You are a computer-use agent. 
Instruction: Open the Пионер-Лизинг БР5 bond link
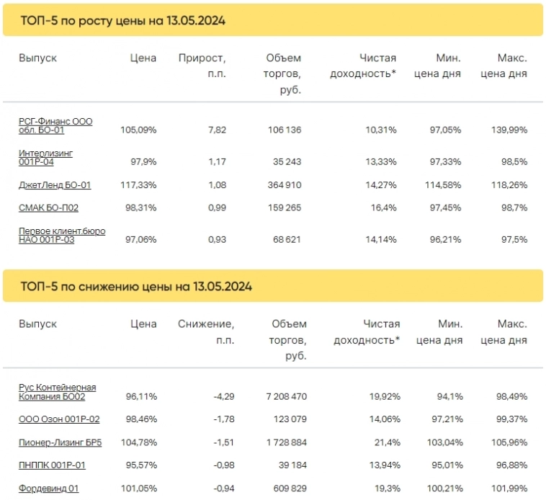tap(60, 442)
